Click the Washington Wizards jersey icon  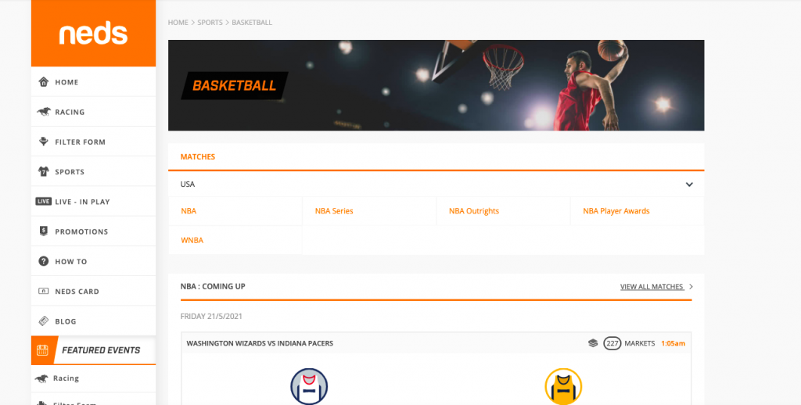[x=309, y=386]
